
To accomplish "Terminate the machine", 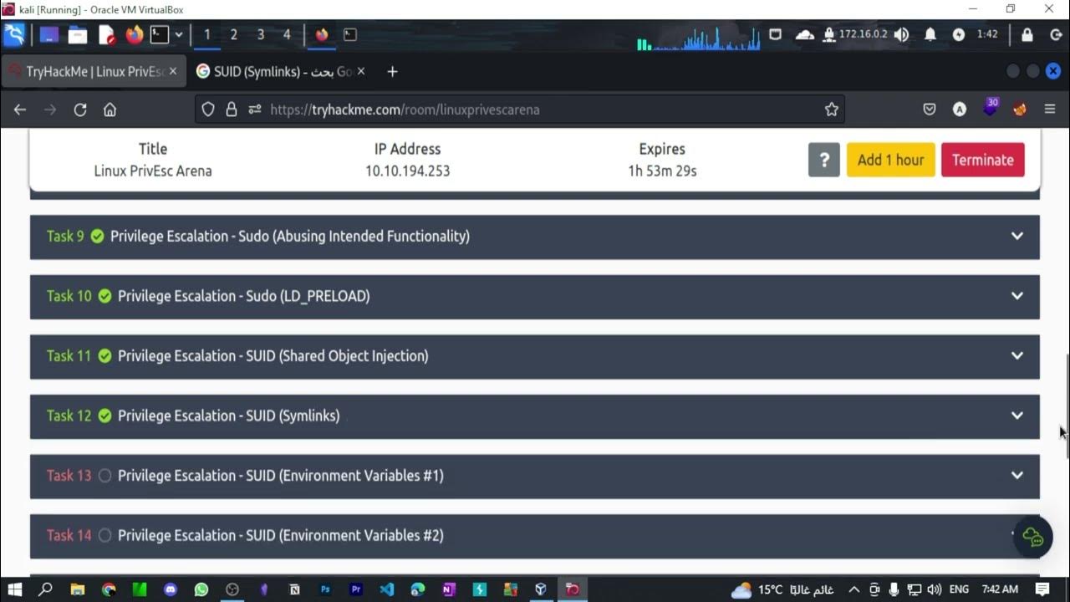I will point(982,160).
